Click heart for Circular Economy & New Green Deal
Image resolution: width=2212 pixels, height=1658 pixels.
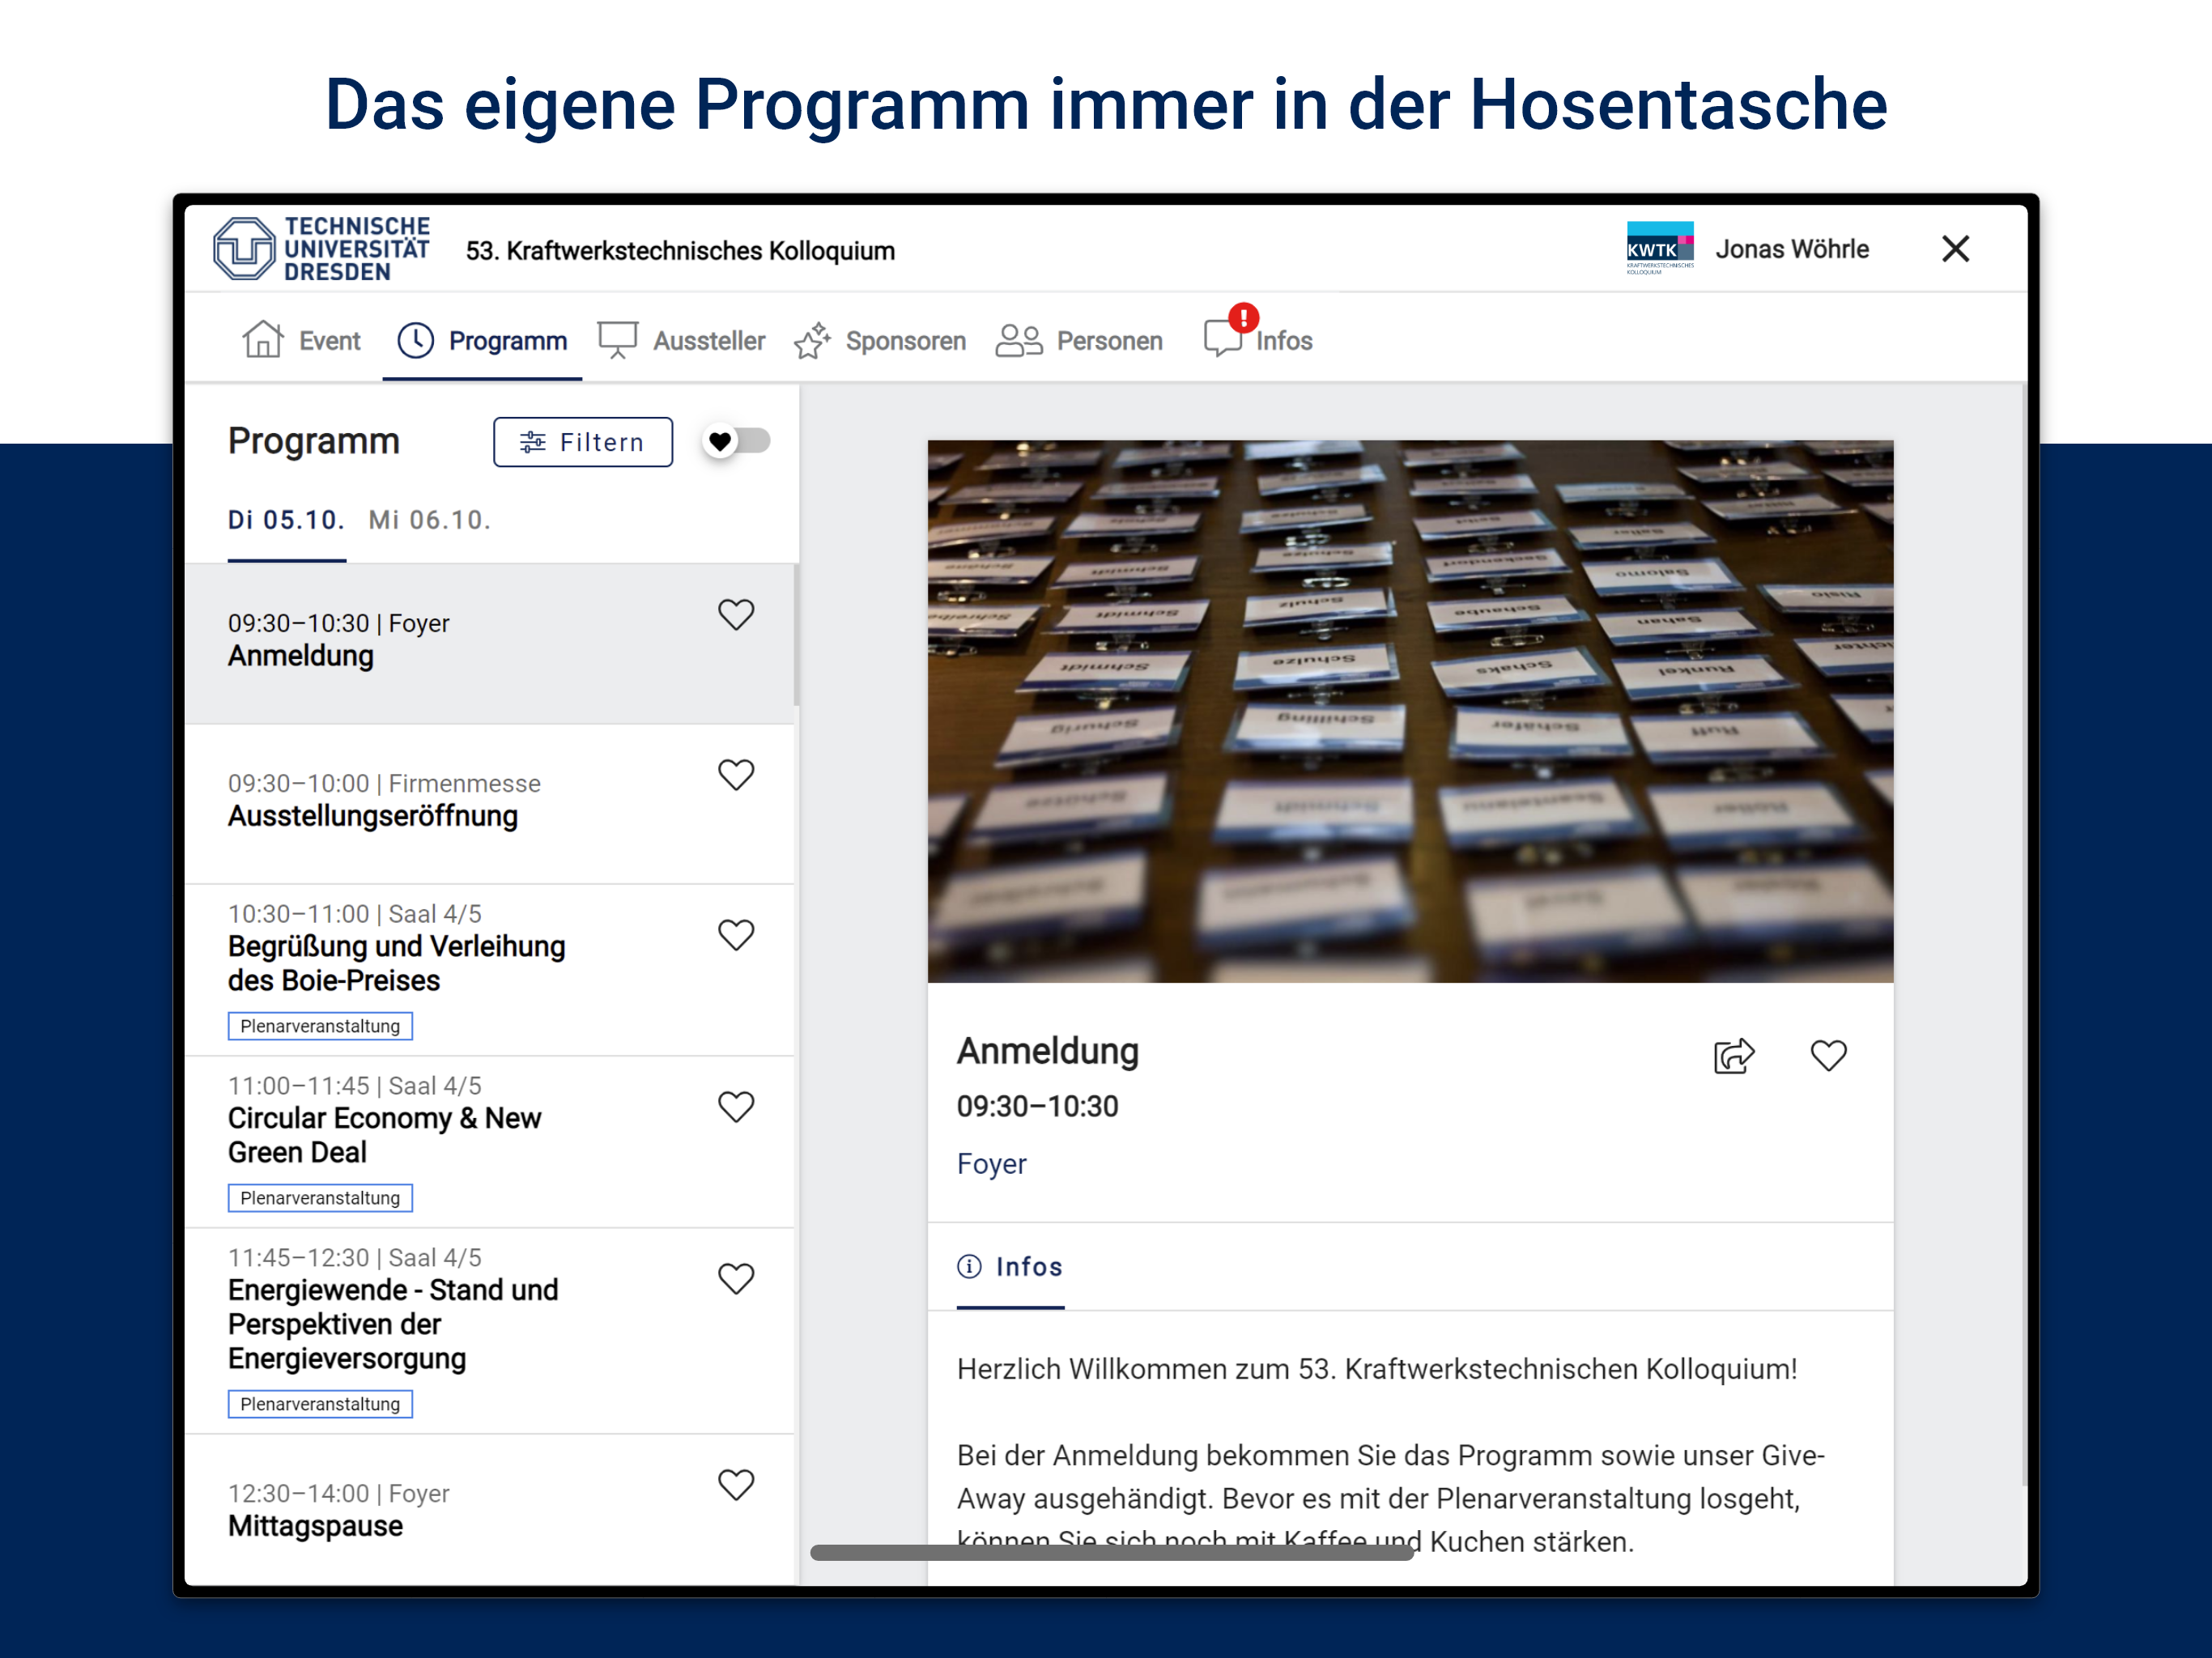pyautogui.click(x=736, y=1106)
